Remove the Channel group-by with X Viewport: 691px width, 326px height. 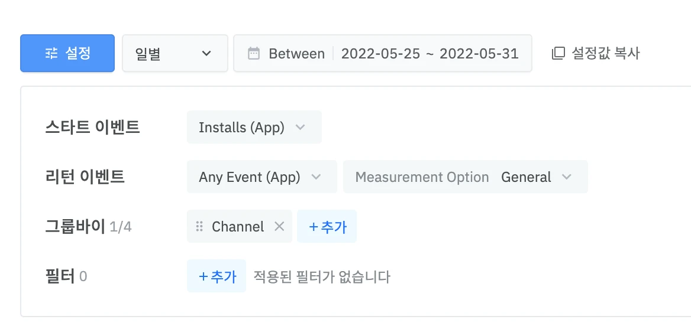point(279,227)
